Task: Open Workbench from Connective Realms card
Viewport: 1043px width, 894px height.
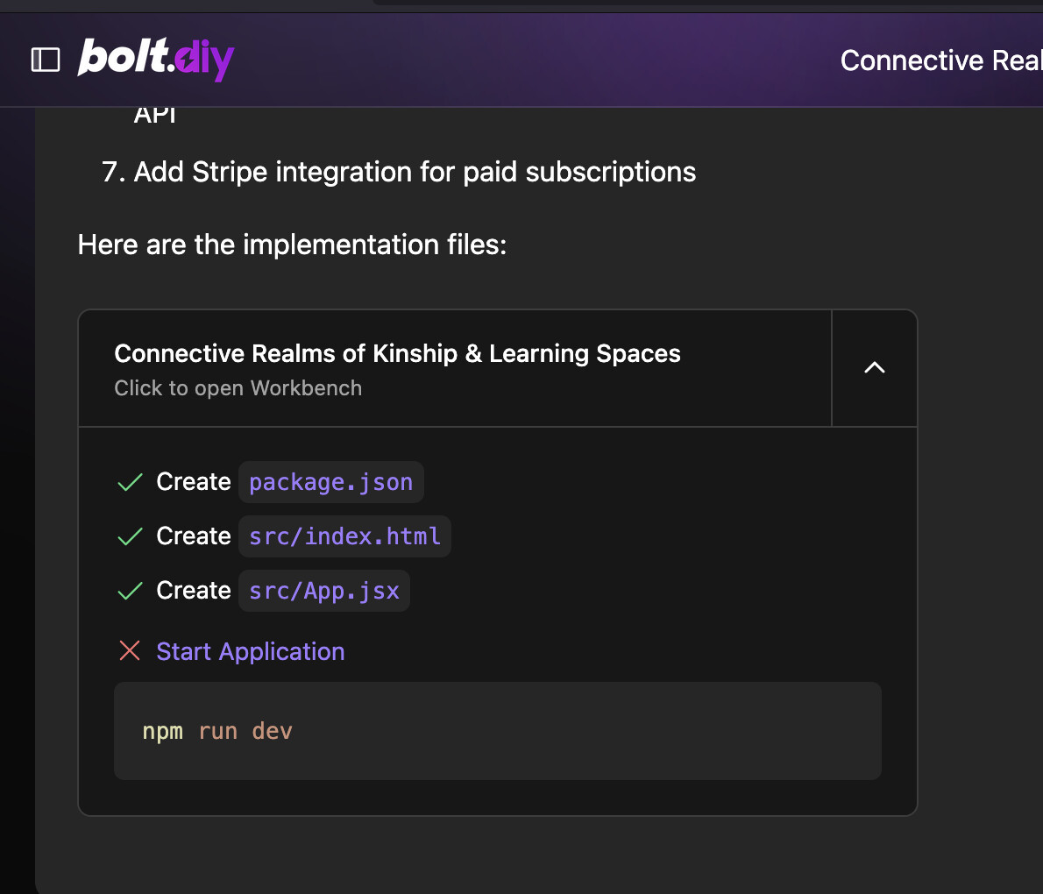Action: pos(455,368)
